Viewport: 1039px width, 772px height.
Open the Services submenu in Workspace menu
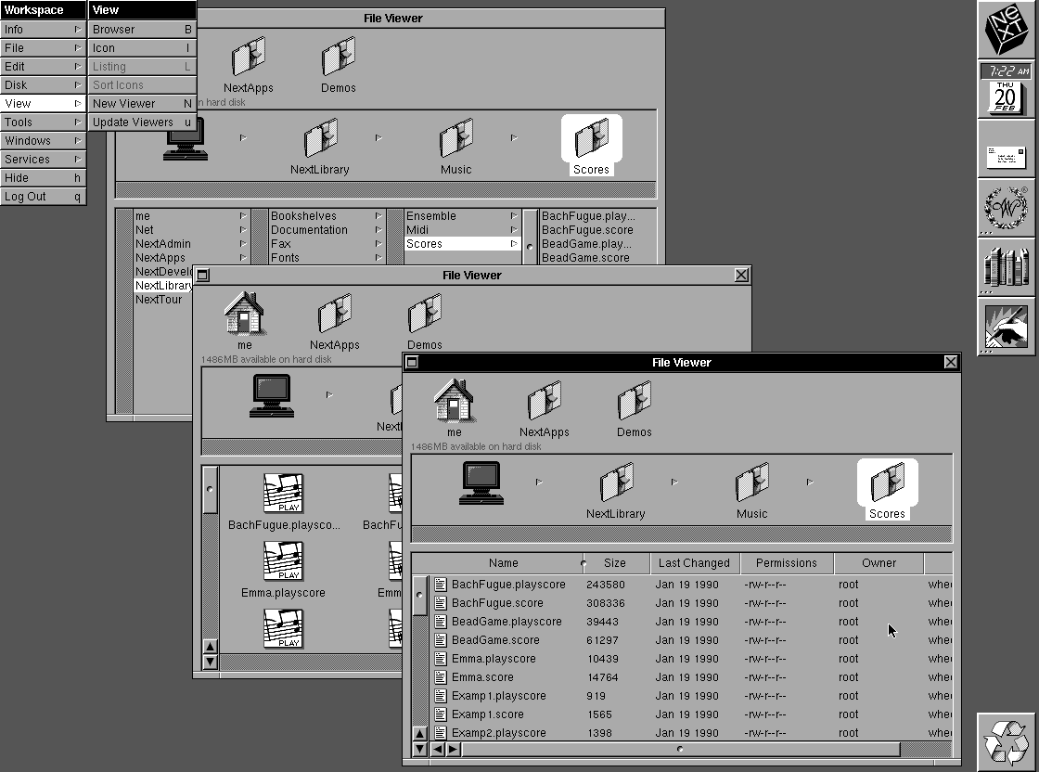[x=43, y=159]
